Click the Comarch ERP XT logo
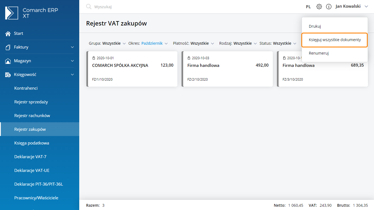 click(x=12, y=13)
